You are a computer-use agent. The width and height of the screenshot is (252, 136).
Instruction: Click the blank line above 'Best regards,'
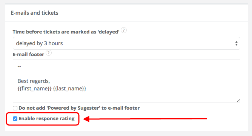(x=126, y=73)
